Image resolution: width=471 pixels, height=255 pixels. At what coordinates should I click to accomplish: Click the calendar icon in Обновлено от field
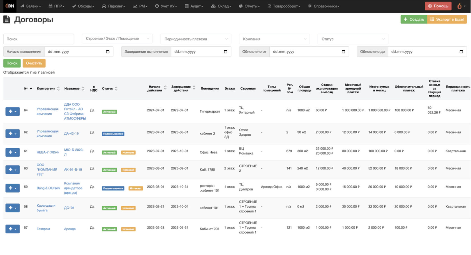(x=343, y=52)
